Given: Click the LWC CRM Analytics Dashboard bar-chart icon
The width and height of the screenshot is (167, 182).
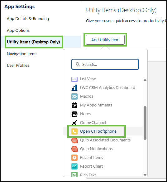Looking at the screenshot, I should pos(74,88).
